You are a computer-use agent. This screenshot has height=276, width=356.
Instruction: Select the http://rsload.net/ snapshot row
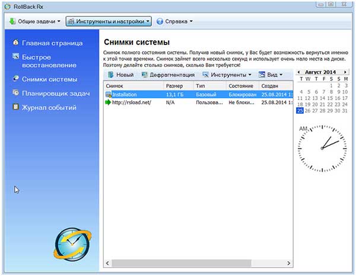[199, 102]
